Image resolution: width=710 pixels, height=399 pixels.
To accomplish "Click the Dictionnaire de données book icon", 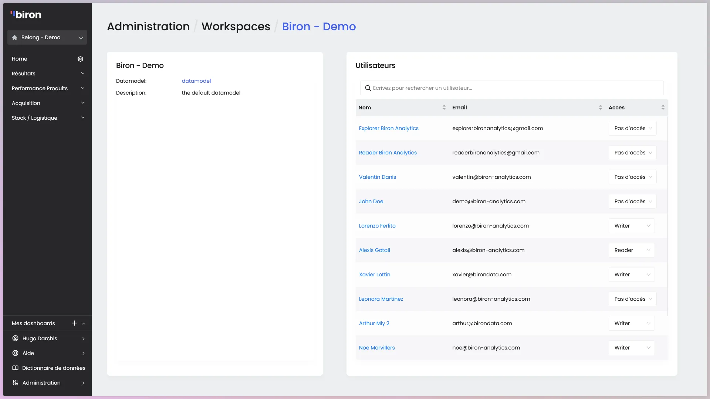I will 15,368.
